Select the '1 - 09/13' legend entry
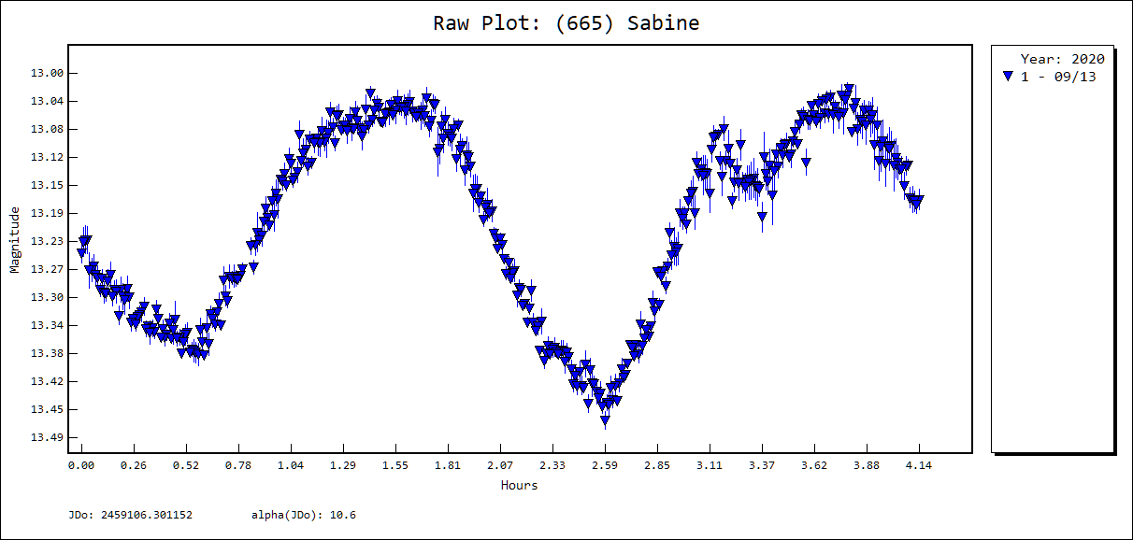This screenshot has width=1133, height=540. coord(1057,77)
